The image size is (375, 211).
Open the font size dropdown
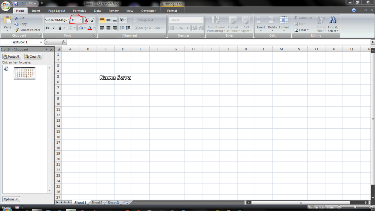[81, 20]
